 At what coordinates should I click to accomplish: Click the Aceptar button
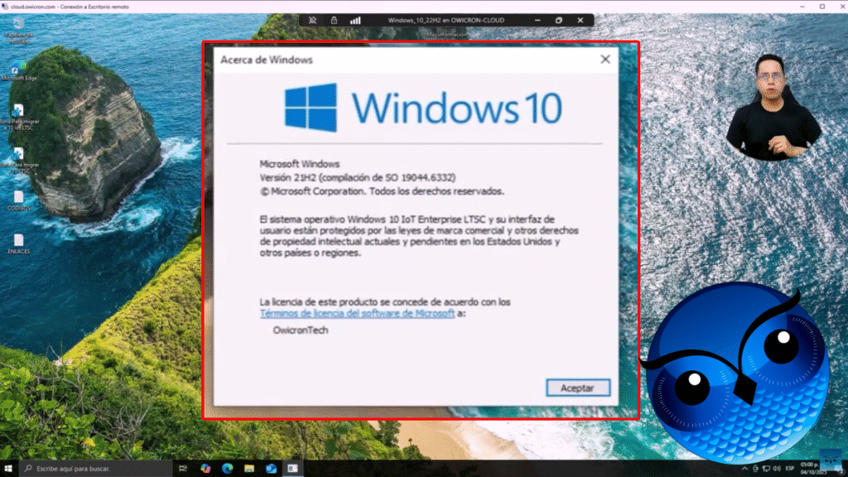click(x=578, y=388)
